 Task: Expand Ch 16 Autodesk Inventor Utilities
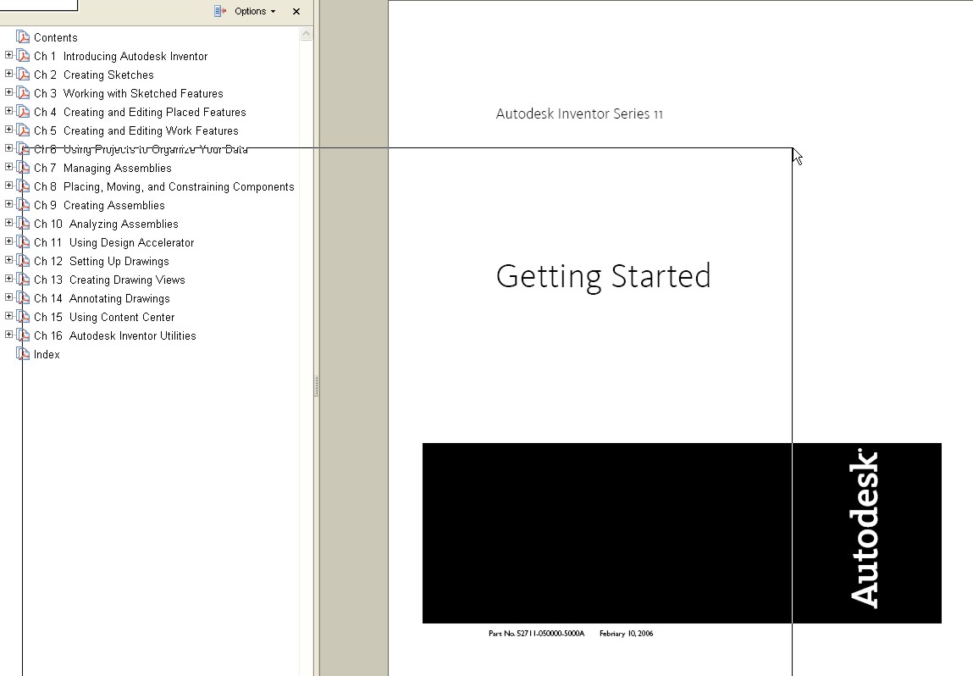pyautogui.click(x=8, y=335)
